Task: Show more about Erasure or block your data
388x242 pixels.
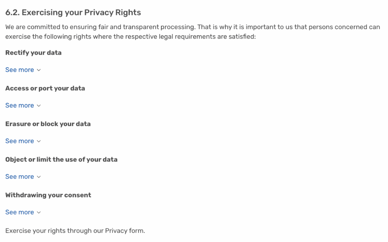Action: [20, 141]
